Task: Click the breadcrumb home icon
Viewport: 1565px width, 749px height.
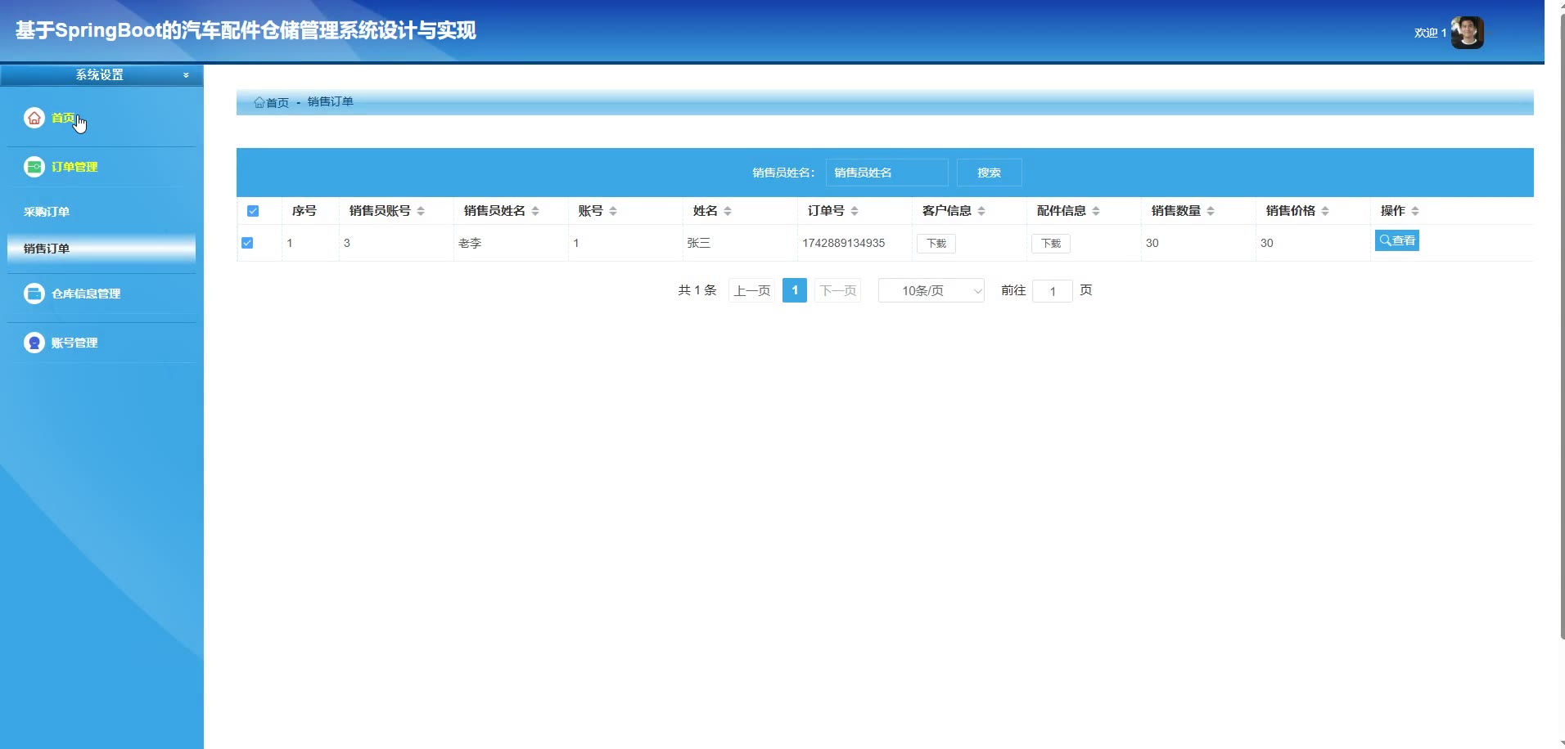Action: (x=259, y=102)
